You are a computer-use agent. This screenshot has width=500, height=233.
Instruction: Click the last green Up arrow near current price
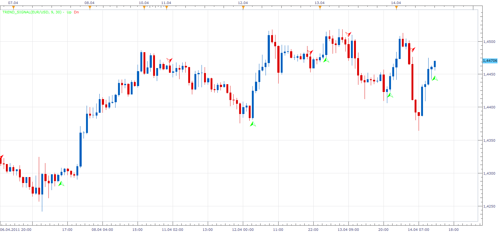(x=435, y=78)
